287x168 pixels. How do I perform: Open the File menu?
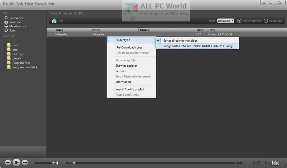(5, 4)
